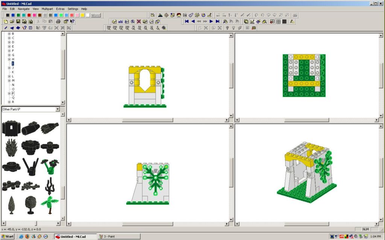Expand the H parts category

point(9,59)
